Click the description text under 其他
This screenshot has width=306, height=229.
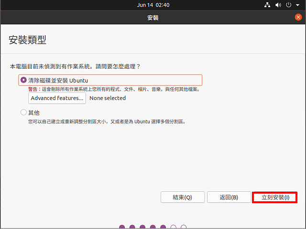106,121
